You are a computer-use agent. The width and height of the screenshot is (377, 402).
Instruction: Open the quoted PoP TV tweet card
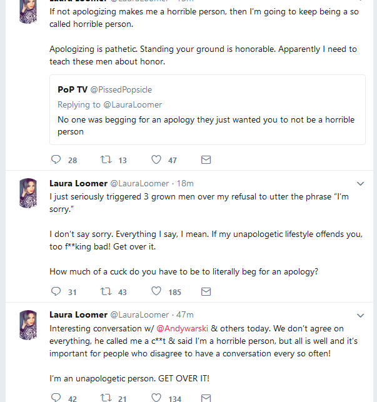tap(208, 110)
